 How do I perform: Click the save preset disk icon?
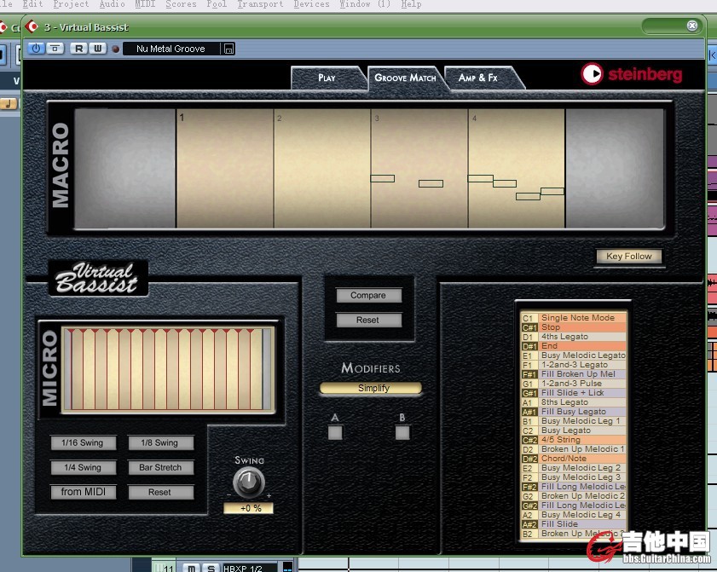(228, 49)
